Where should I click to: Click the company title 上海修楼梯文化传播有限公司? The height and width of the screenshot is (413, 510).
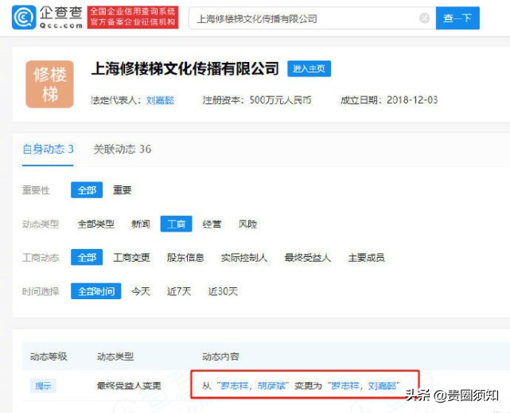coord(185,68)
